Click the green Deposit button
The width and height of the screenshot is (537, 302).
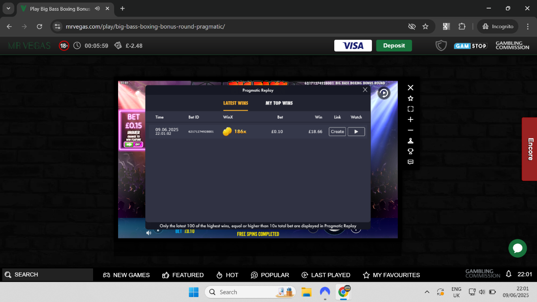pyautogui.click(x=394, y=46)
